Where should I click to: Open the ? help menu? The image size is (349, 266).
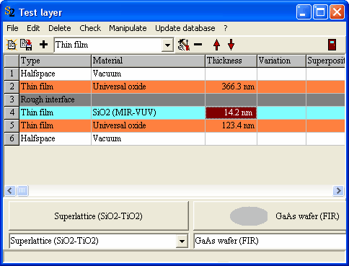point(226,28)
